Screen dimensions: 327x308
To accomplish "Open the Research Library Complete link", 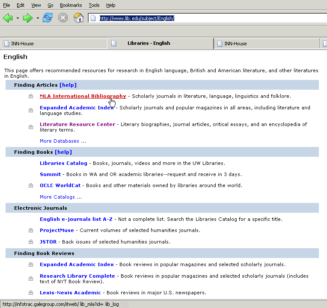I will 77,276.
